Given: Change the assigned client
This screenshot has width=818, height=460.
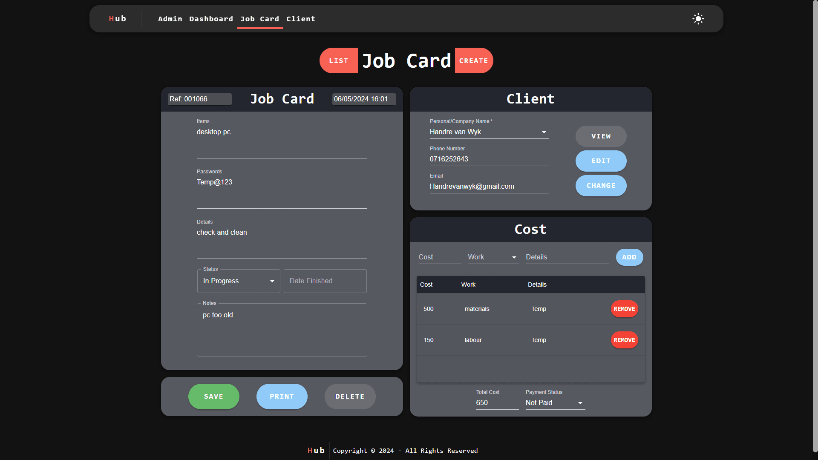Looking at the screenshot, I should coord(601,186).
